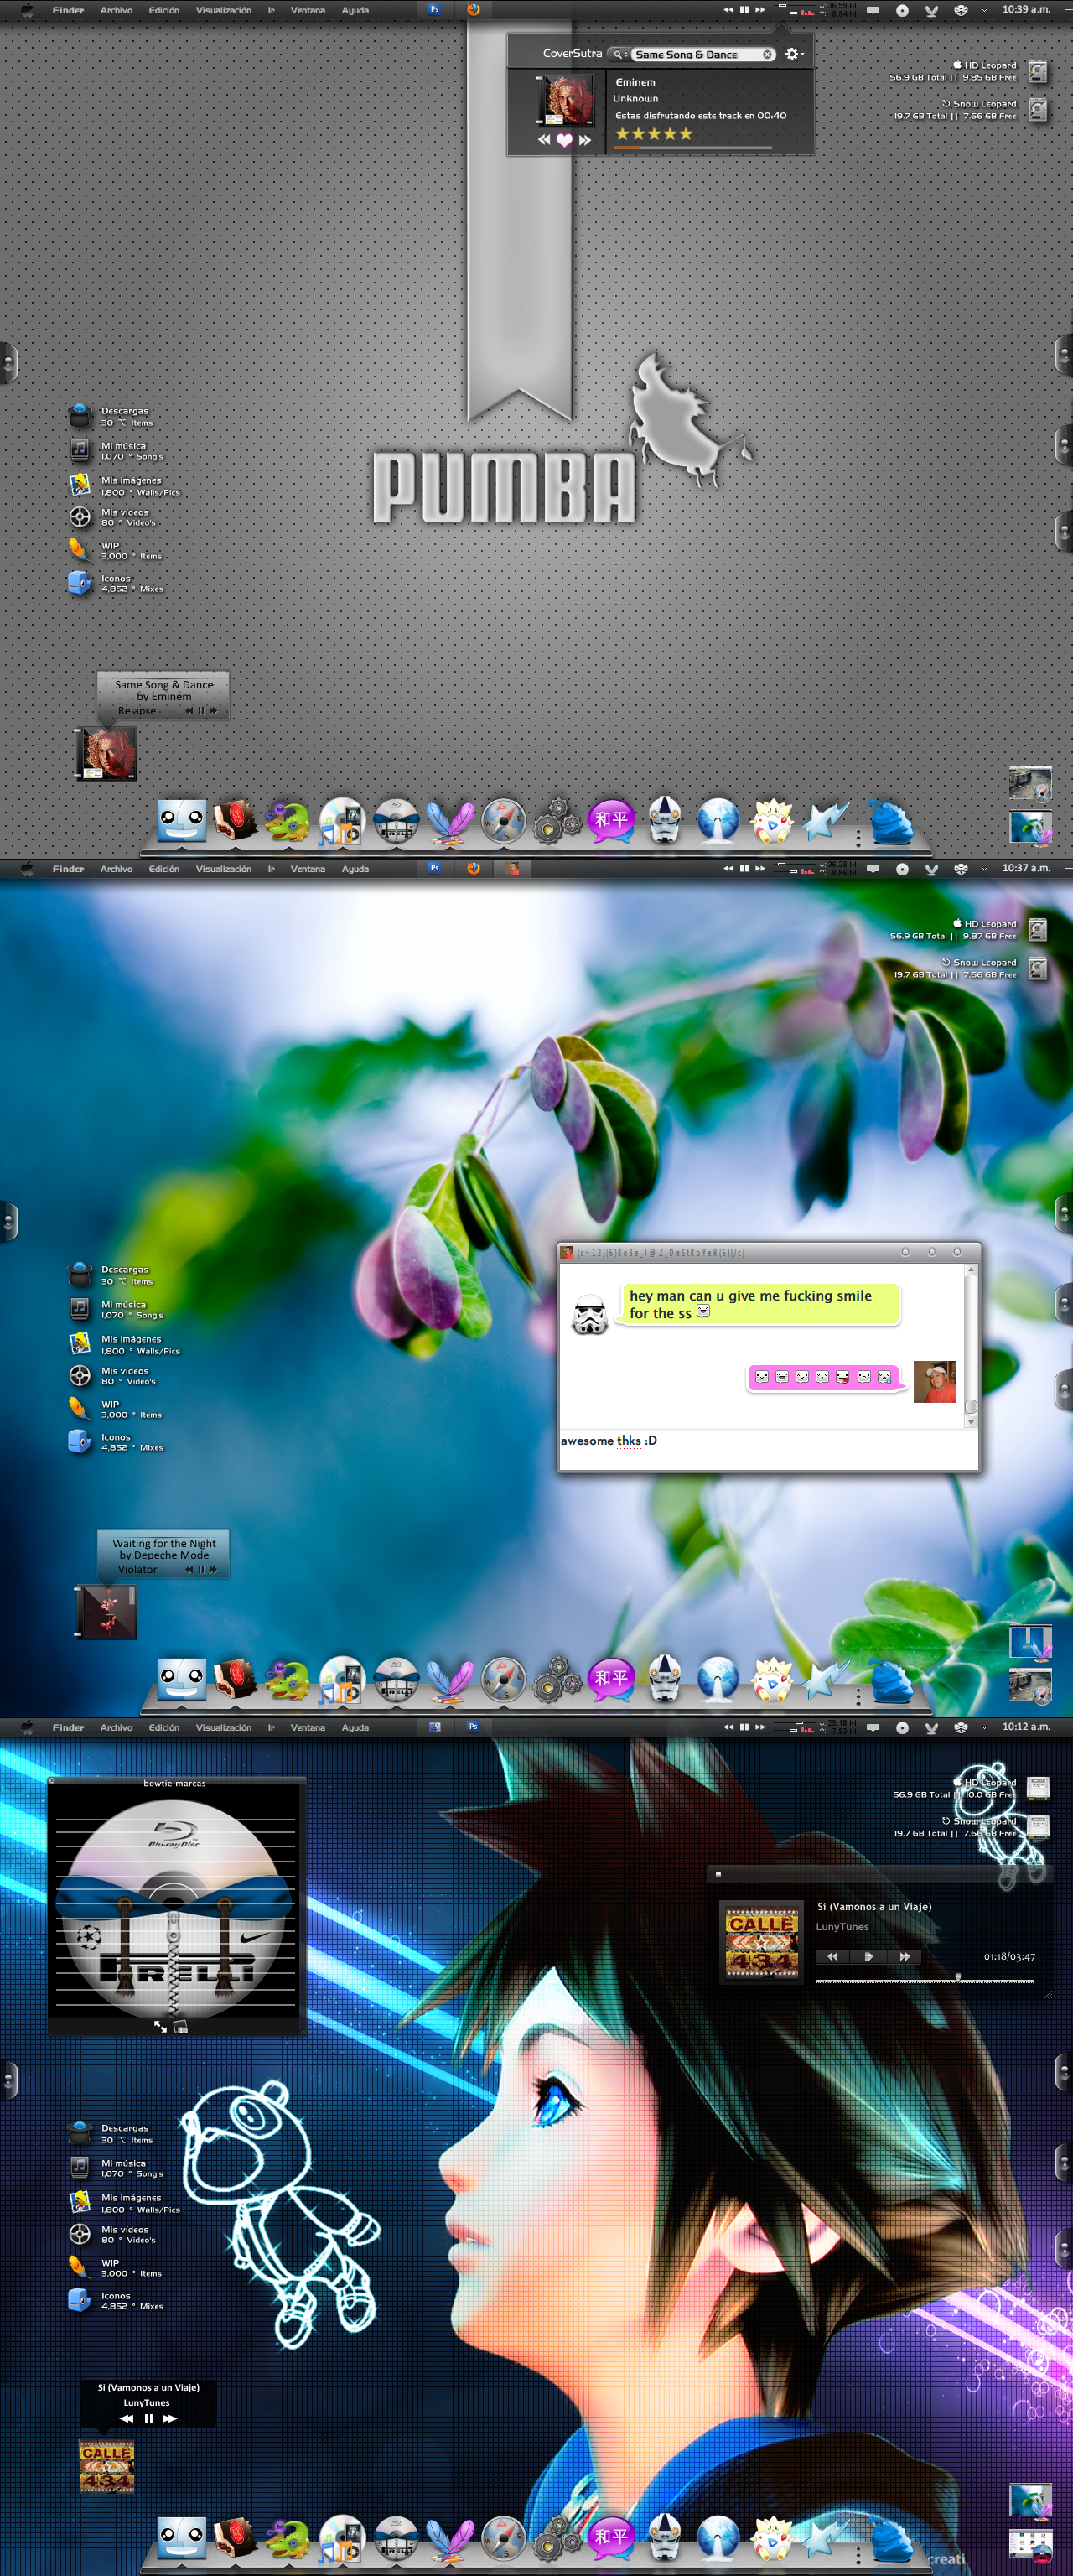The width and height of the screenshot is (1073, 2576).
Task: Click the Violator album art near the leaf desktop dock
Action: (106, 1612)
